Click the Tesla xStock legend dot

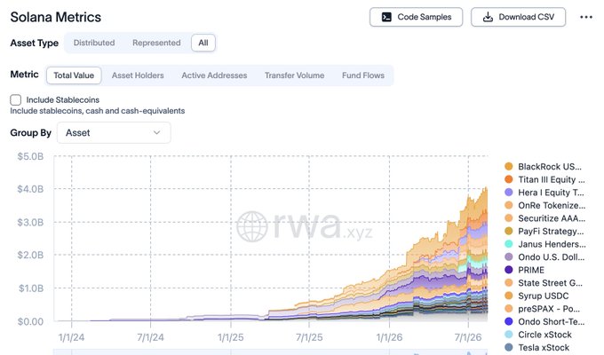point(508,347)
